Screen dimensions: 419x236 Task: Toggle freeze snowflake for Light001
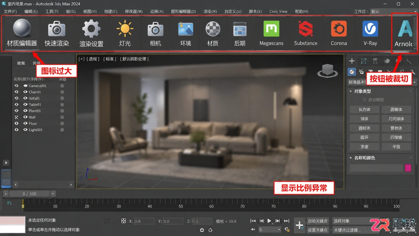coord(62,130)
